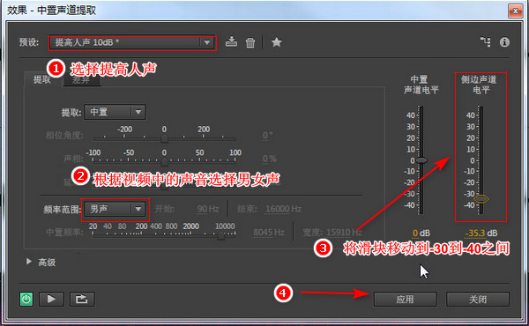Viewport: 529px width, 326px height.
Task: Toggle loop playback button
Action: (x=82, y=299)
